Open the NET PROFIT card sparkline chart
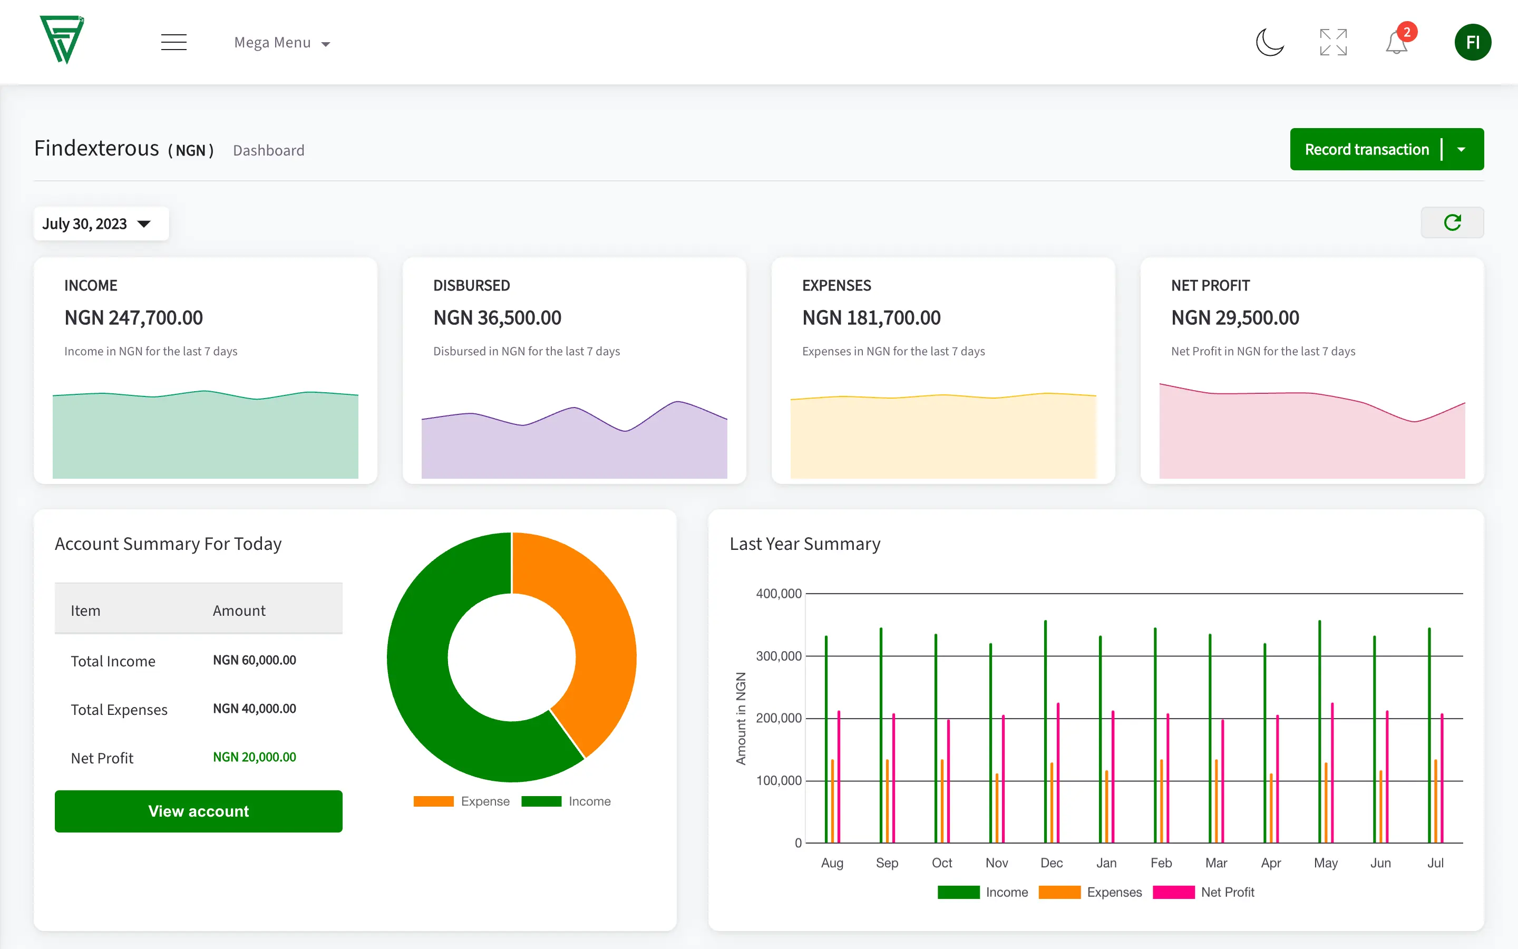This screenshot has width=1518, height=949. [x=1311, y=431]
